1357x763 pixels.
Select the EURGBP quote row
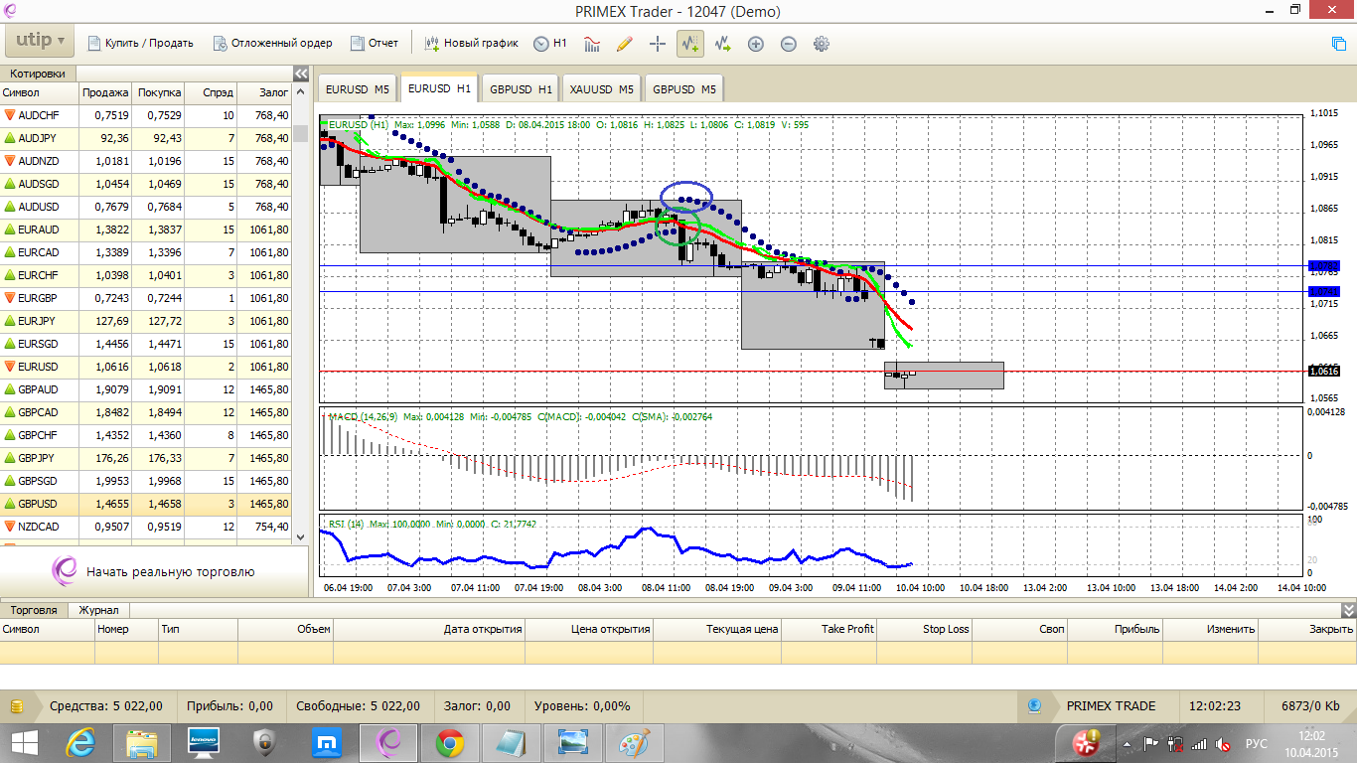[146, 298]
